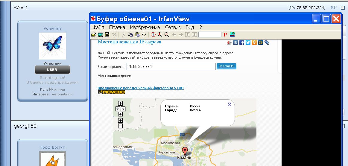The image size is (348, 166).
Task: Share page via Facebook icon
Action: [242, 42]
